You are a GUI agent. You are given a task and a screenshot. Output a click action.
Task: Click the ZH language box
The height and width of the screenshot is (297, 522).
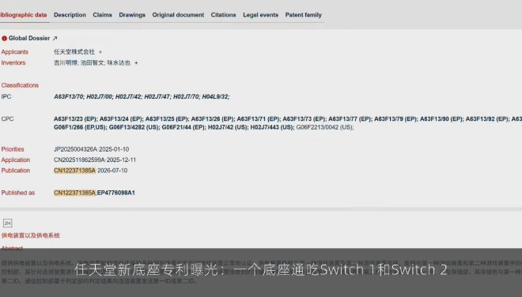coord(8,224)
